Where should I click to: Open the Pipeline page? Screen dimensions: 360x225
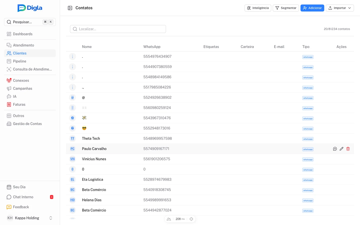(x=30, y=61)
